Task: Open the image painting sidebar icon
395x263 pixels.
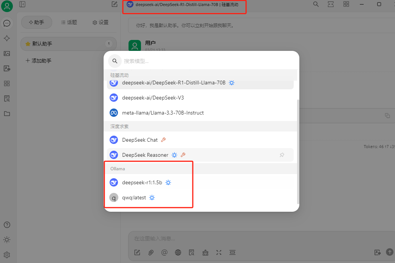Action: coord(7,54)
